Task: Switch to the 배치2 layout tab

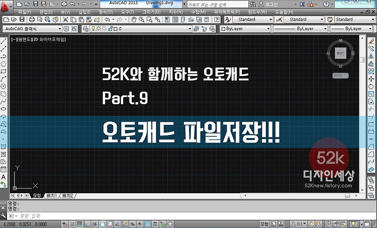Action: click(x=67, y=195)
